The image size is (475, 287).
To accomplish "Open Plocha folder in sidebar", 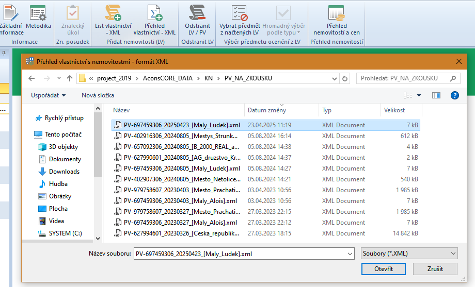I will (x=53, y=209).
